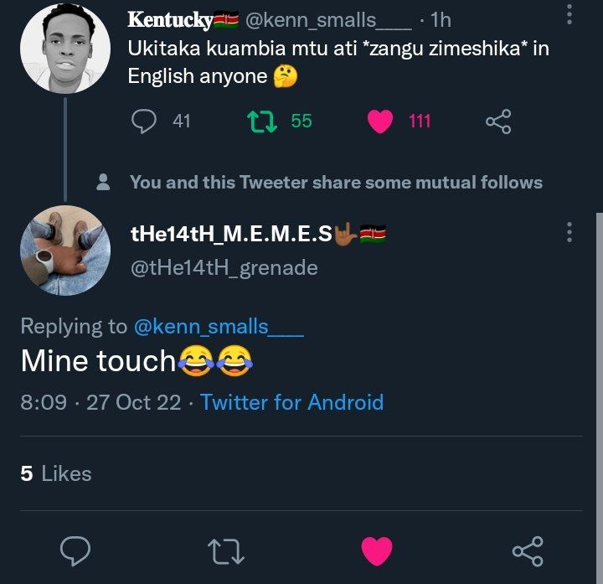Image resolution: width=603 pixels, height=584 pixels.
Task: Open three-dot menu on Kentucky's tweet
Action: (569, 14)
